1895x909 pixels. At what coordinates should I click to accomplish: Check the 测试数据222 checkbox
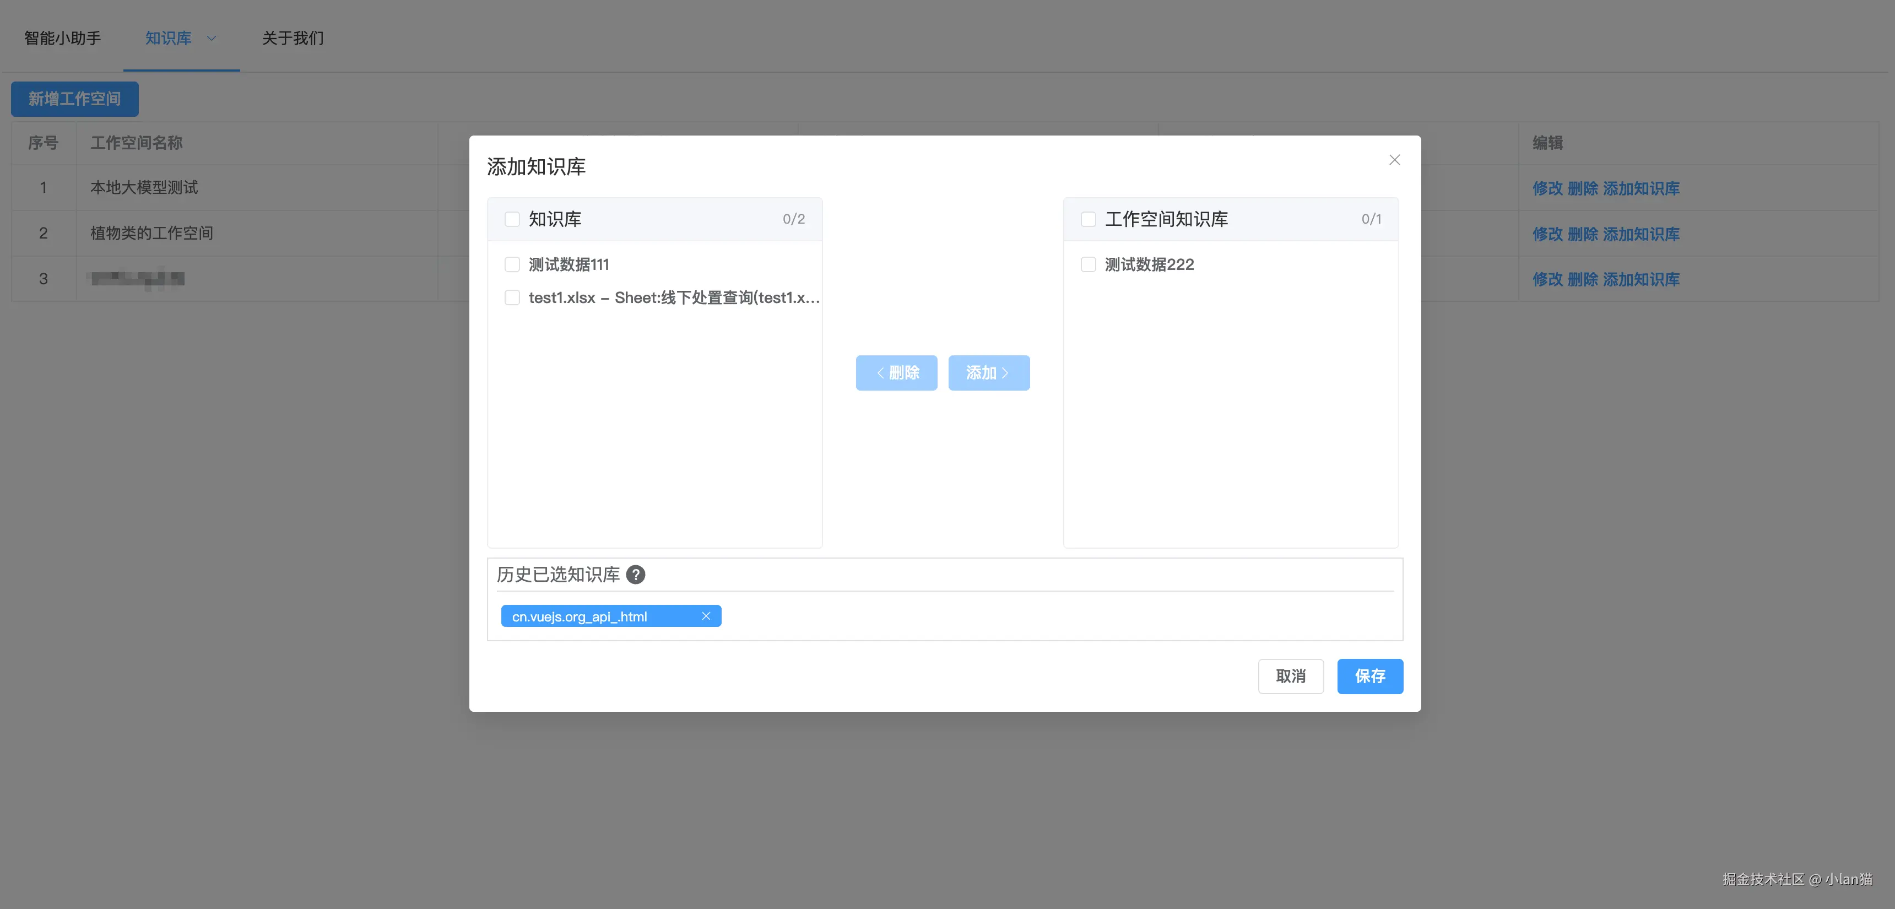[x=1088, y=264]
